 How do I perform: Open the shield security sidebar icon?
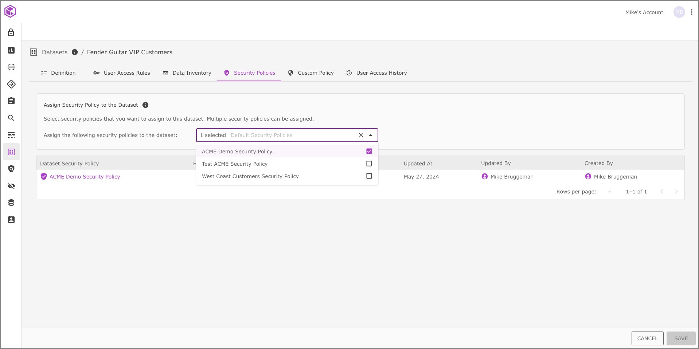pos(11,169)
